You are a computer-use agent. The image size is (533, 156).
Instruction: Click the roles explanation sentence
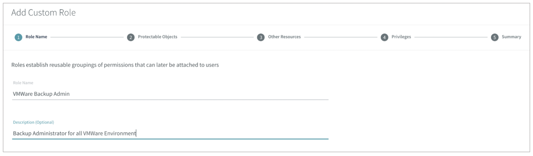pos(115,65)
